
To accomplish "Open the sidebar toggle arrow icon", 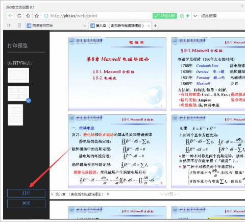I will 9,26.
